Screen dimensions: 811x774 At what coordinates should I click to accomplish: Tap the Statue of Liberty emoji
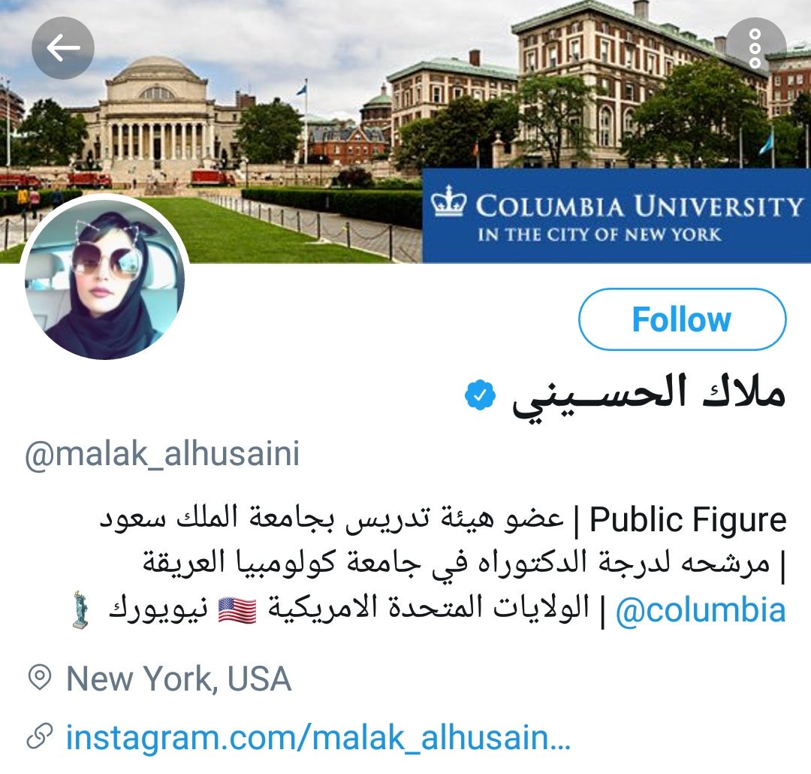(80, 609)
